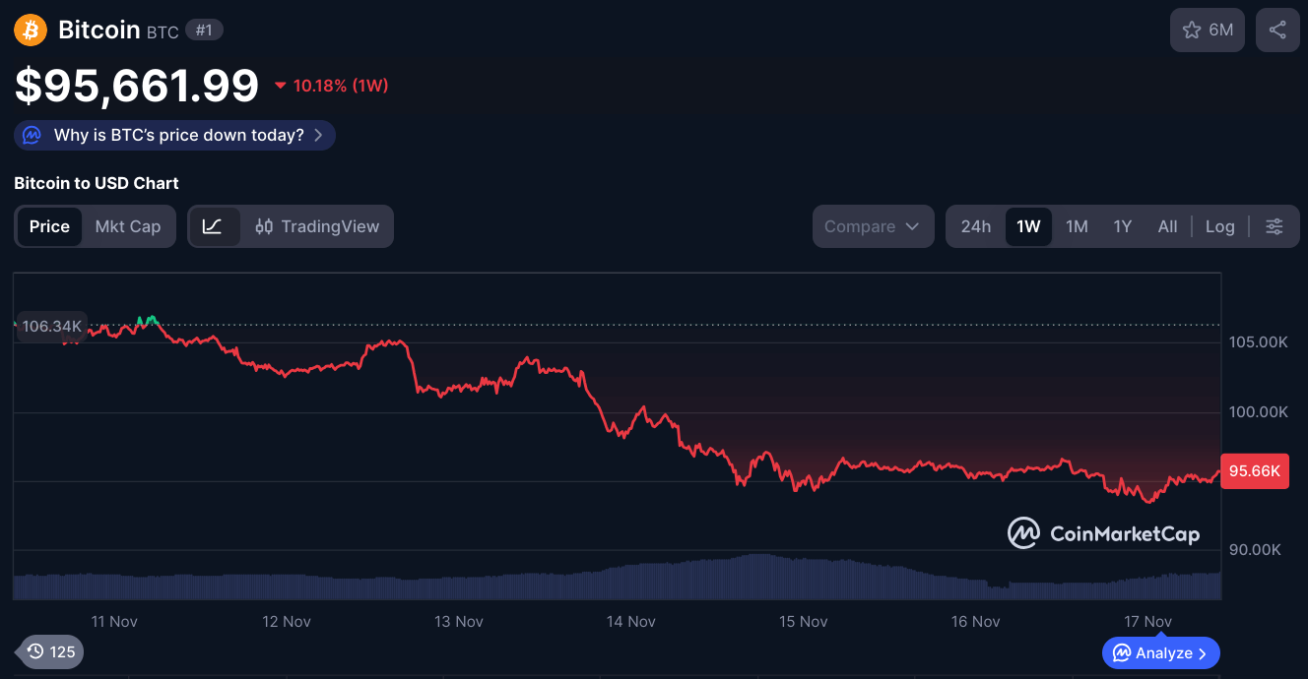
Task: Switch to the 1M time range tab
Action: coord(1077,226)
